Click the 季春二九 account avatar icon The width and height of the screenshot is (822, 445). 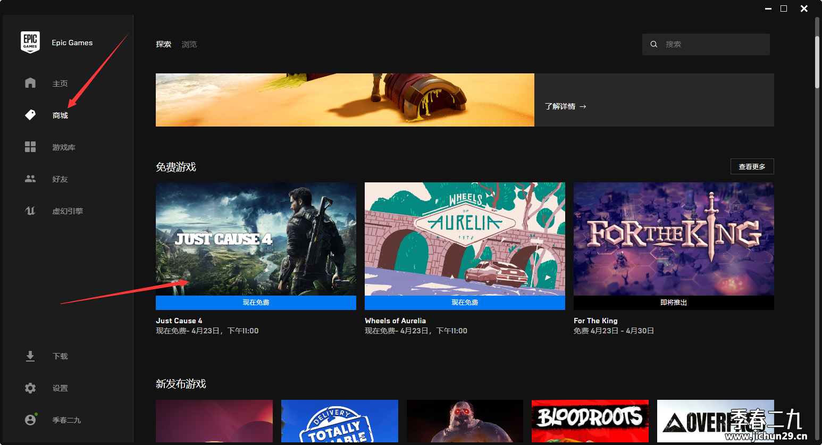pos(30,420)
